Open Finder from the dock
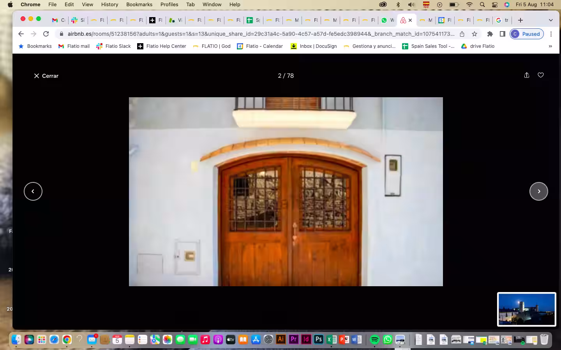561x350 pixels. (16, 339)
